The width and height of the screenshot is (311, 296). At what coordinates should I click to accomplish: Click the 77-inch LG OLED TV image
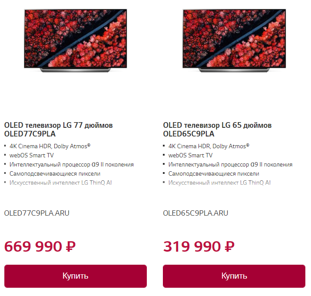(75, 40)
